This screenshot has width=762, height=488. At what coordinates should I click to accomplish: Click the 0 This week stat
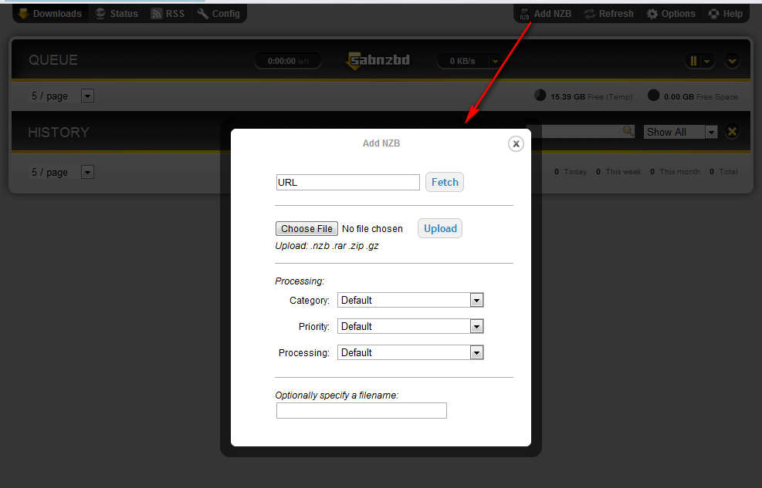618,172
